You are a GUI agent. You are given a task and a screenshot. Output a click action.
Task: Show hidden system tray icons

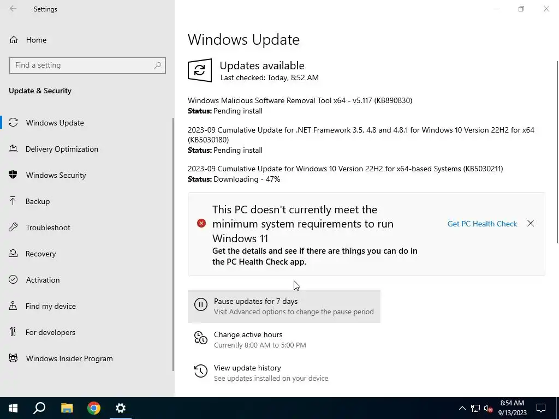click(462, 408)
